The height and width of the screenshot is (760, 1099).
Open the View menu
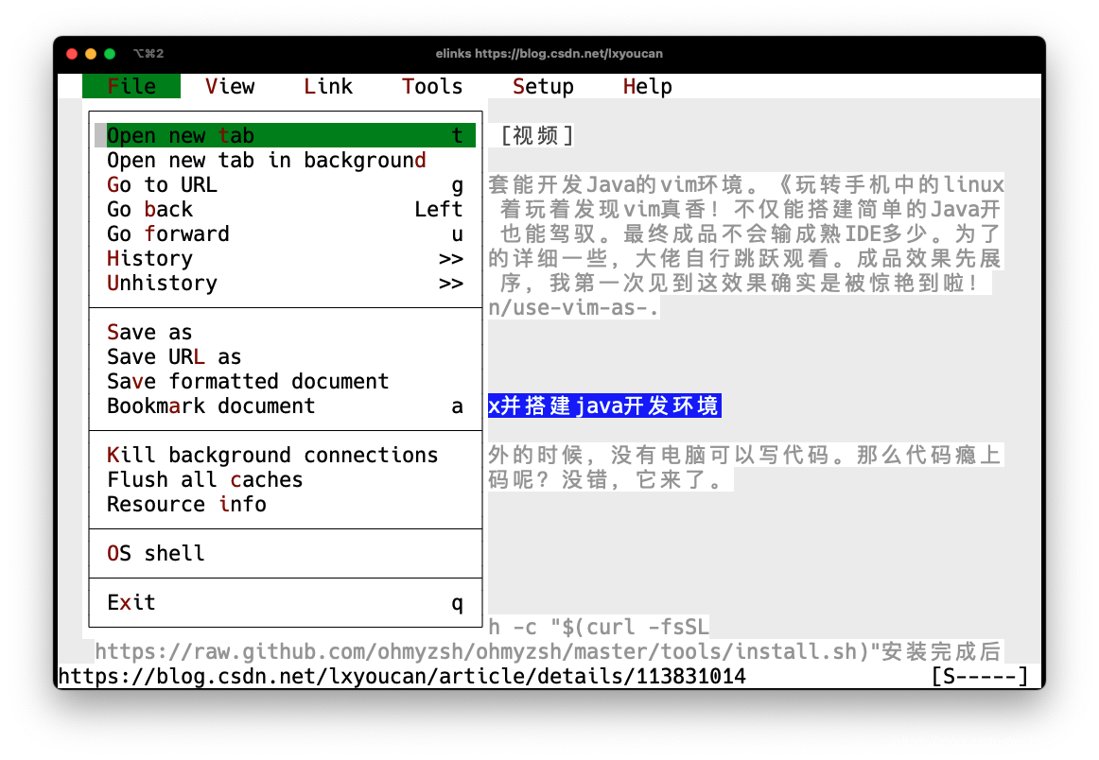click(230, 86)
